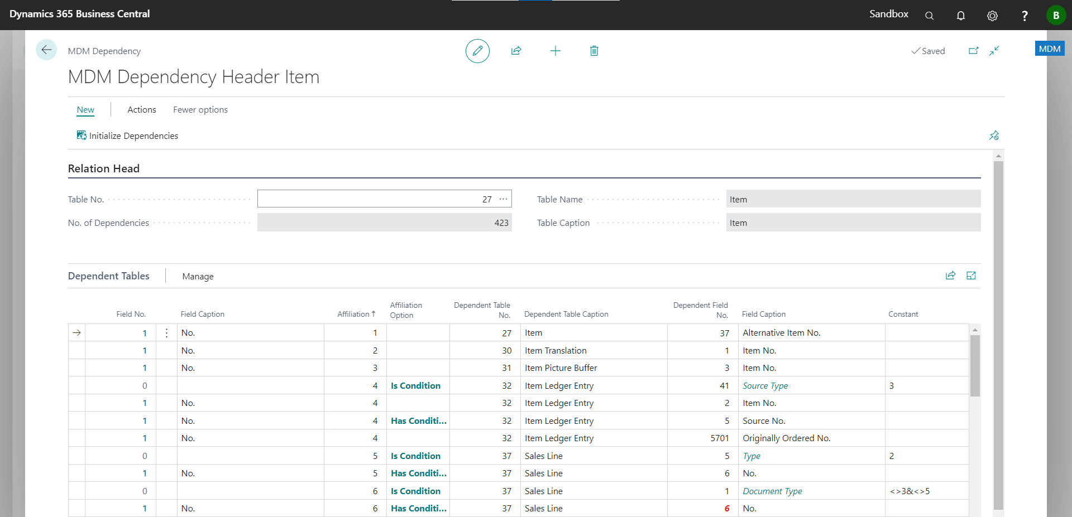The width and height of the screenshot is (1072, 517).
Task: Open user account avatar B
Action: pos(1056,15)
